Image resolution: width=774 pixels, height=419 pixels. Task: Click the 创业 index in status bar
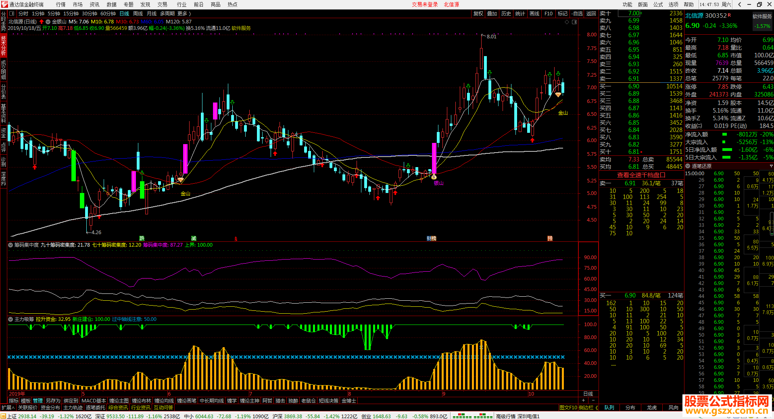click(x=366, y=416)
